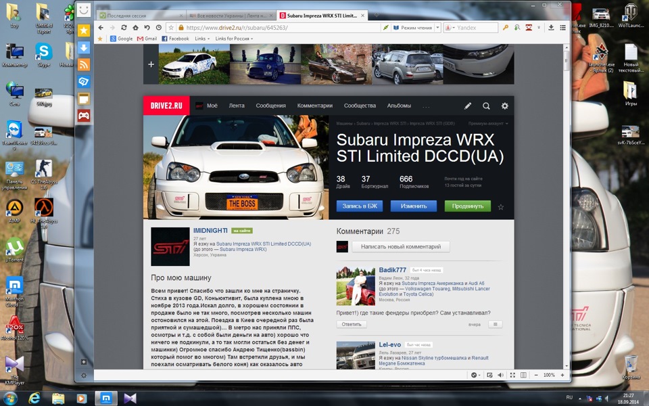Open the µTorrent desktop shortcut

[x=14, y=250]
